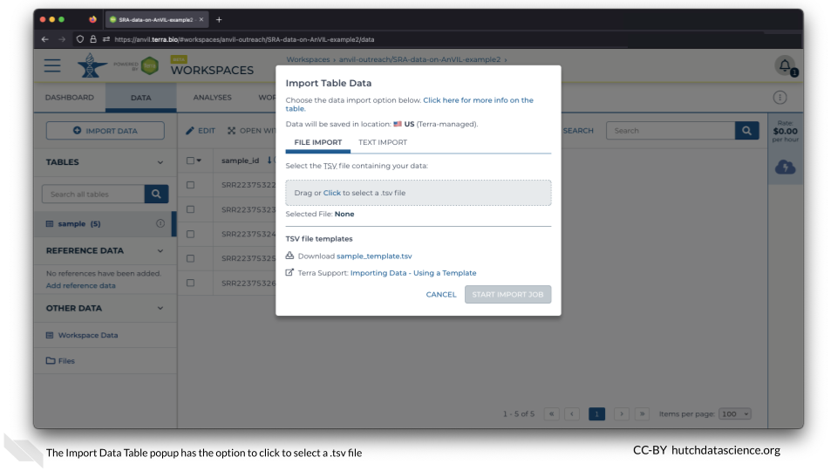
Task: Close the SRA-data-on-AnVIL-example2 tab
Action: [201, 19]
